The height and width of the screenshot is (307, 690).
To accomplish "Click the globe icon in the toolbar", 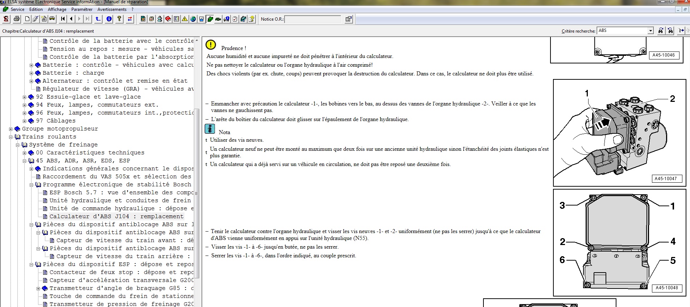I will pos(193,19).
